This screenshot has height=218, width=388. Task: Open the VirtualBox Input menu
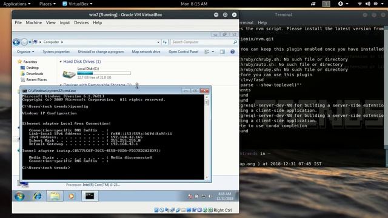65,23
